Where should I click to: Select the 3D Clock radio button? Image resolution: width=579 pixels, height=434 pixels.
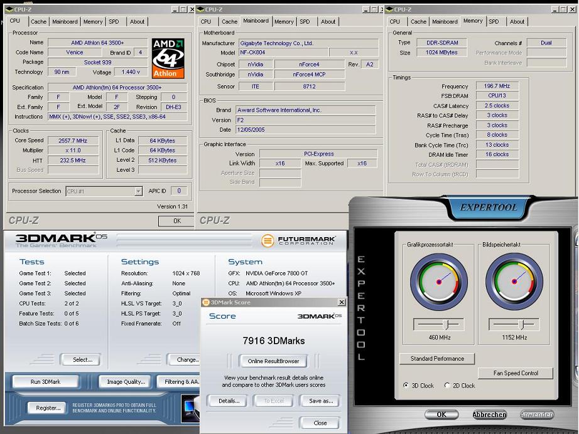(x=406, y=385)
